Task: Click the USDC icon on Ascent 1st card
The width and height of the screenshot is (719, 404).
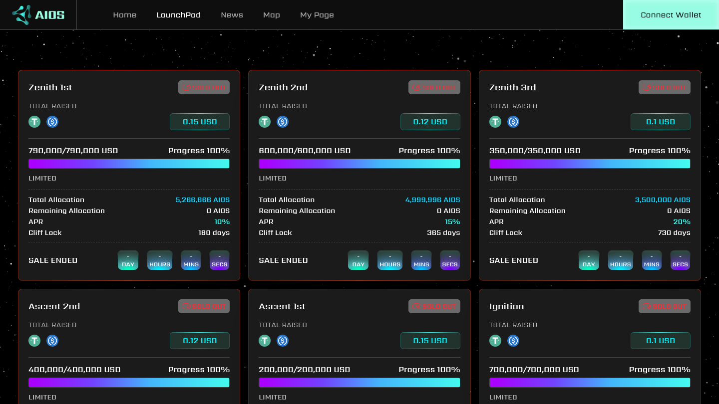Action: [x=283, y=341]
